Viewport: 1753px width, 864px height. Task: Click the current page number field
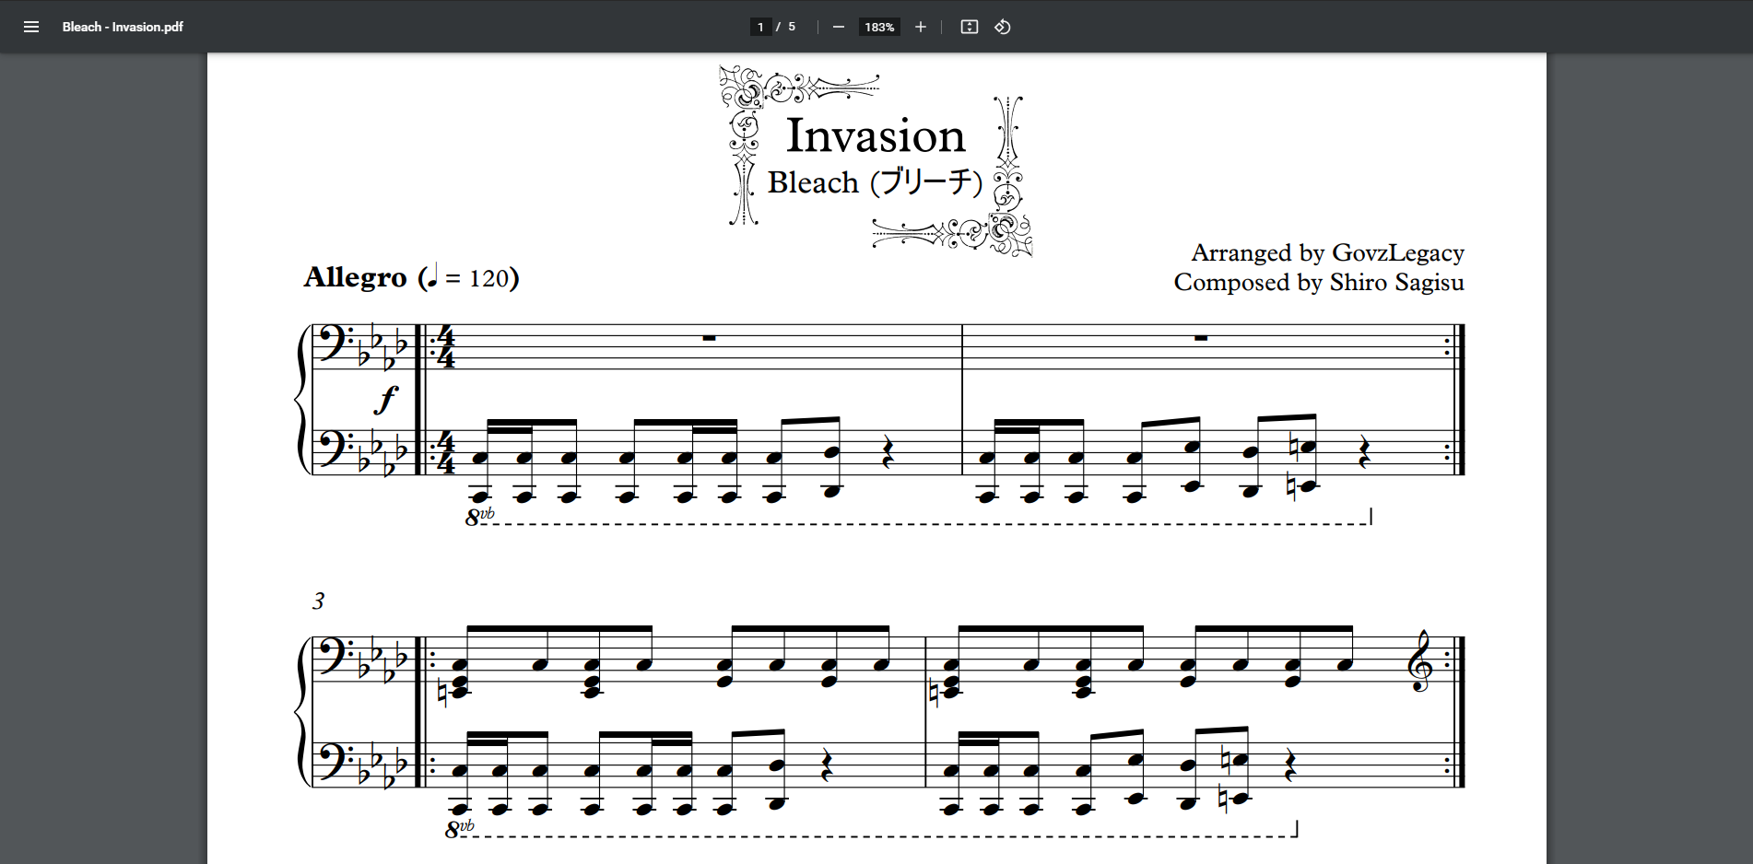(x=760, y=27)
